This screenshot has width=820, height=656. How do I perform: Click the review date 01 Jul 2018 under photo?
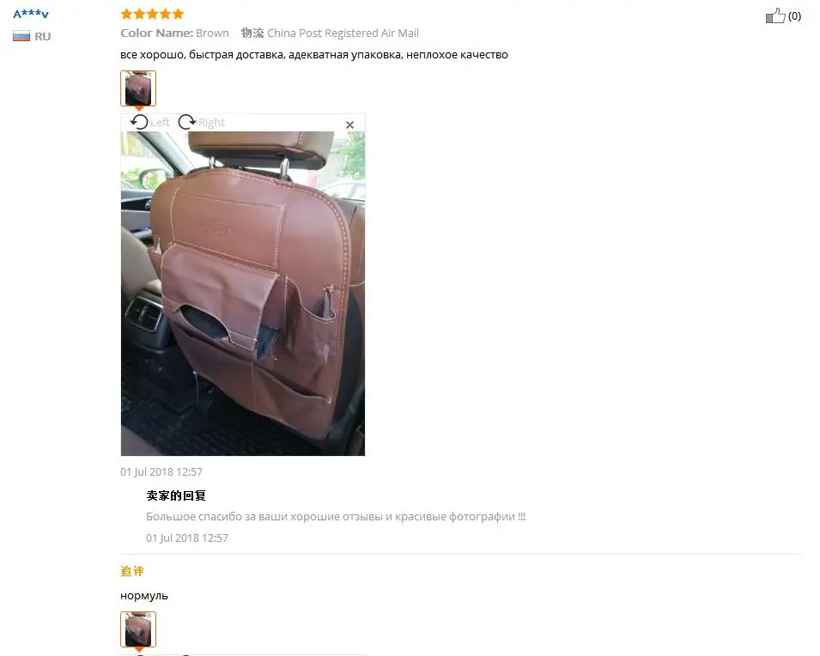[161, 472]
